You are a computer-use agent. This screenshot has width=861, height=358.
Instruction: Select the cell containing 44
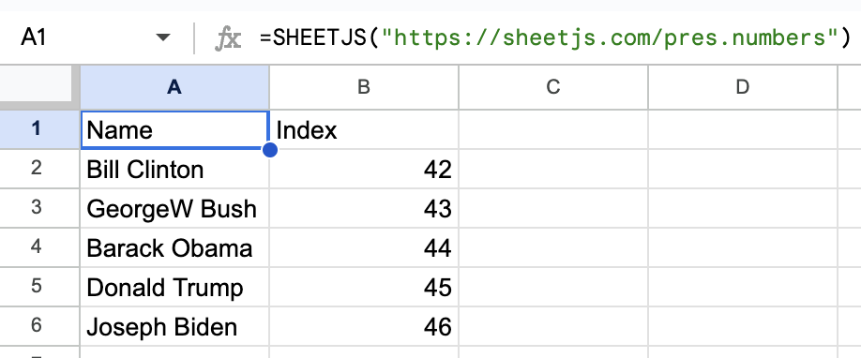point(364,248)
